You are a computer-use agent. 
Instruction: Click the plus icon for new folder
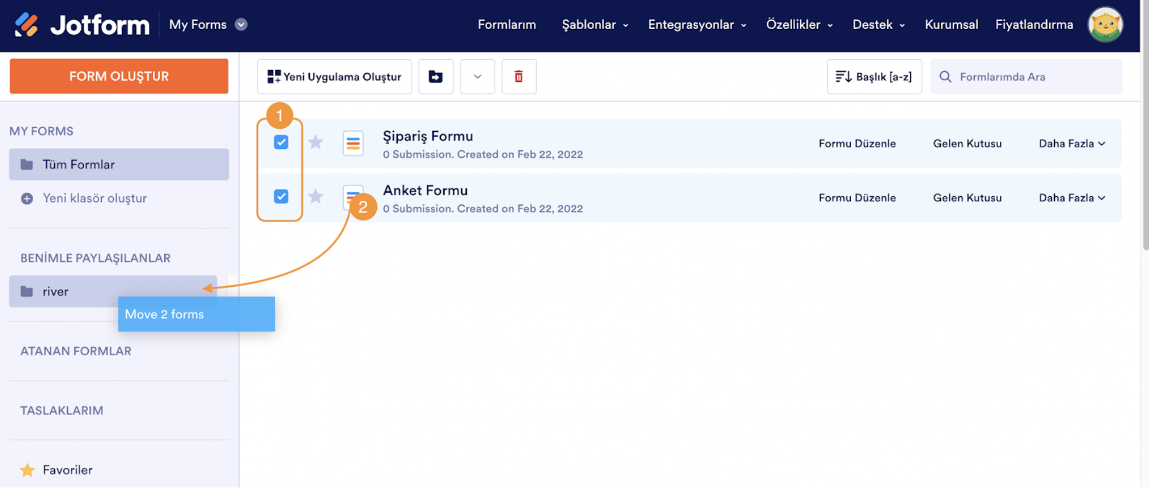pyautogui.click(x=27, y=199)
